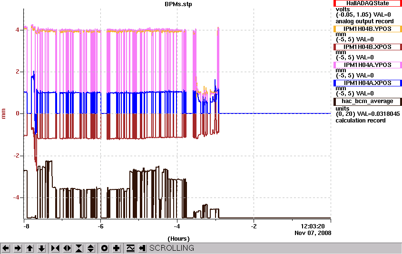Click the -6 hours x-axis tick label
Image resolution: width=402 pixels, height=254 pixels.
(x=100, y=226)
